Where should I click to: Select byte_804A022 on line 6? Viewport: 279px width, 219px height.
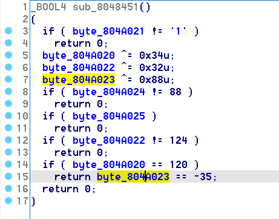point(79,68)
